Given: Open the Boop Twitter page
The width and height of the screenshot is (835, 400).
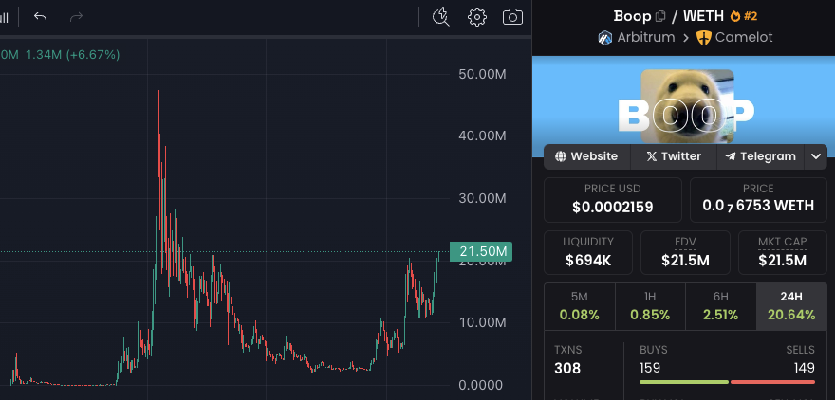Looking at the screenshot, I should click(674, 156).
